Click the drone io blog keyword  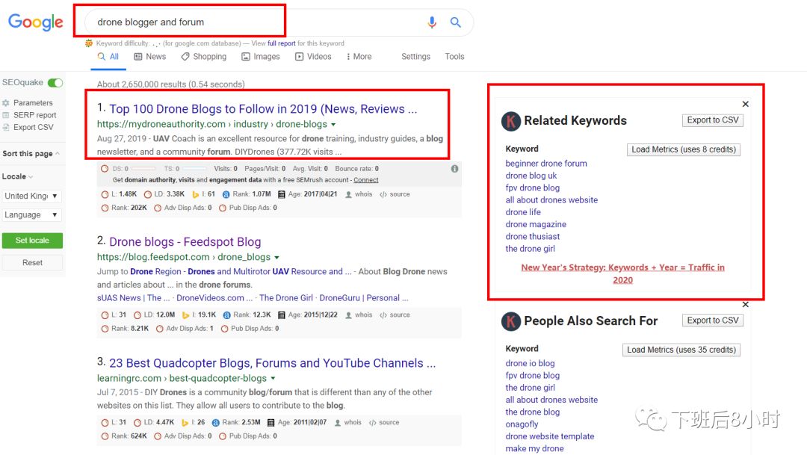click(x=530, y=363)
